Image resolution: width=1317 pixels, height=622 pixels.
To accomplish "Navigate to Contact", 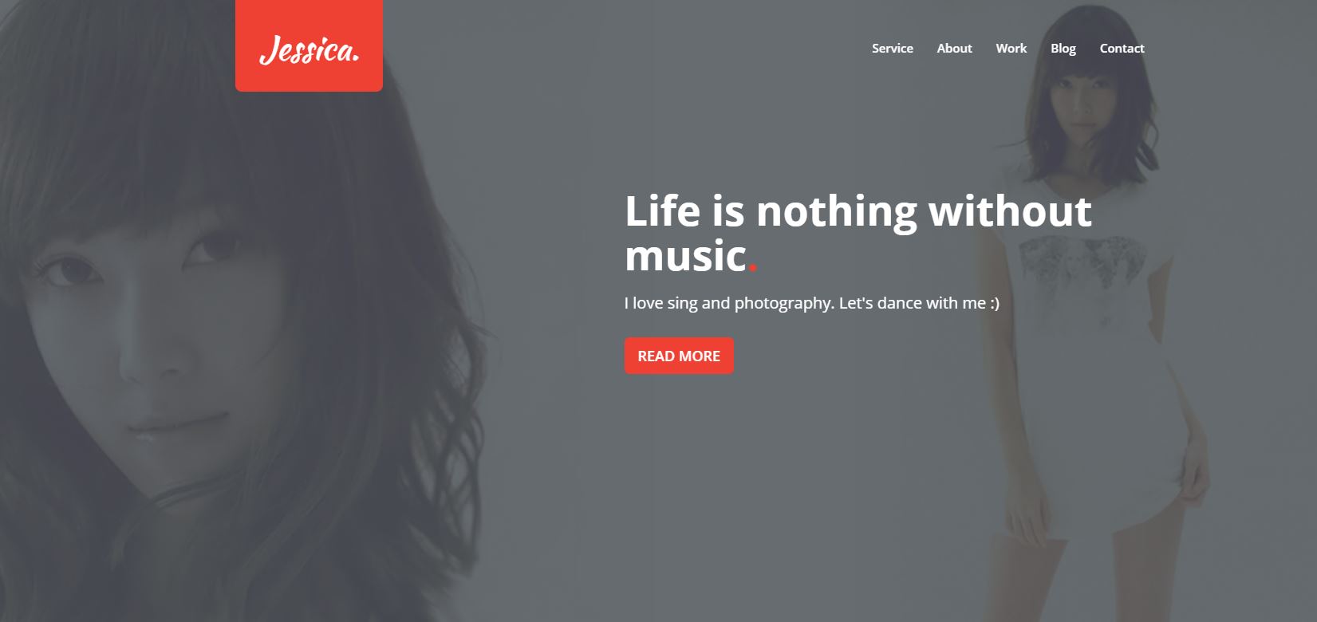I will (x=1122, y=48).
